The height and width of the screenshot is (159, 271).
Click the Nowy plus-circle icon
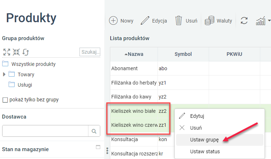point(113,20)
